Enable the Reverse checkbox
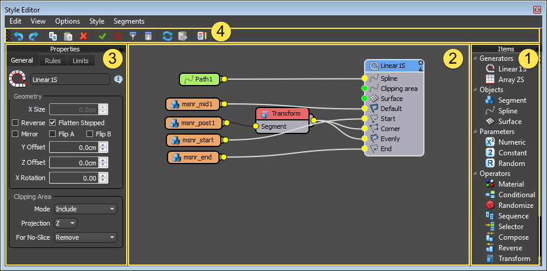547x271 pixels. coord(16,123)
